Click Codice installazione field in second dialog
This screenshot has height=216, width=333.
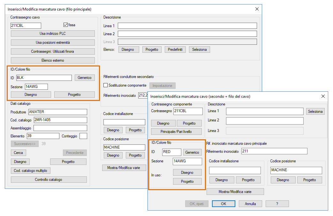tap(235, 170)
